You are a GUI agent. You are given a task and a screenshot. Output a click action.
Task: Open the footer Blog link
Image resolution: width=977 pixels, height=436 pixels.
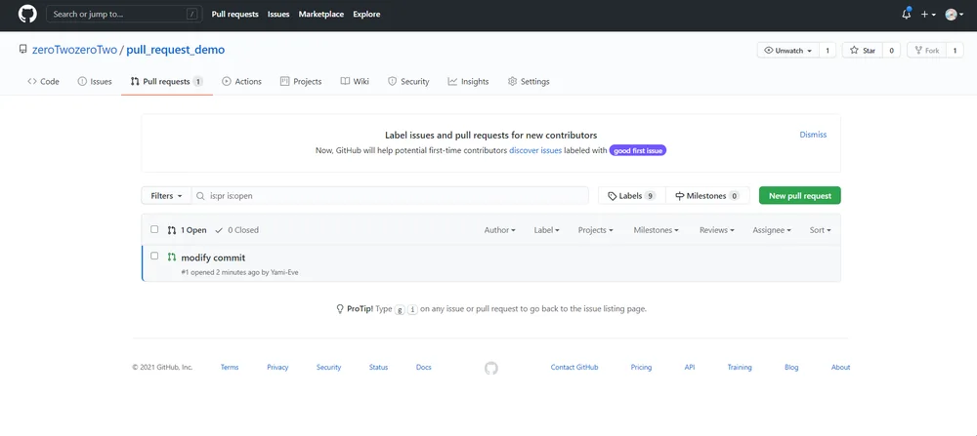[x=791, y=368]
